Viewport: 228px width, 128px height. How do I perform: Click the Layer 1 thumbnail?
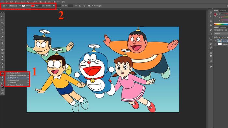click(x=220, y=41)
